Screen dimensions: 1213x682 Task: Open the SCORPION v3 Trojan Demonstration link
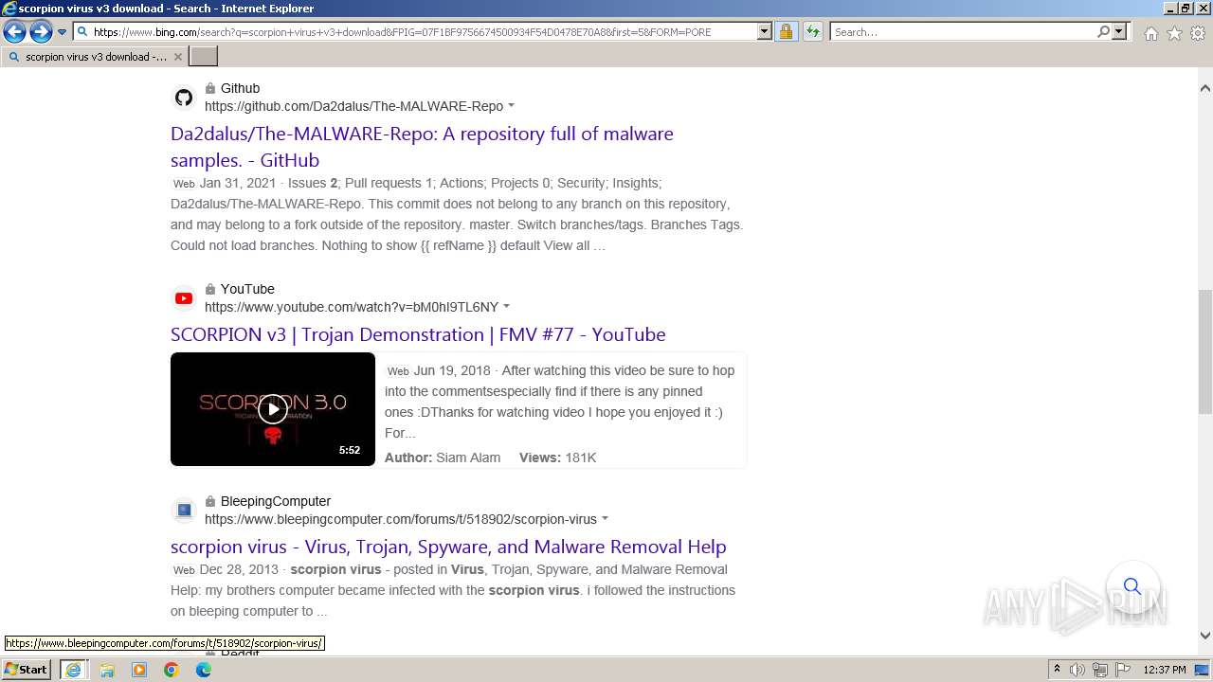point(418,334)
